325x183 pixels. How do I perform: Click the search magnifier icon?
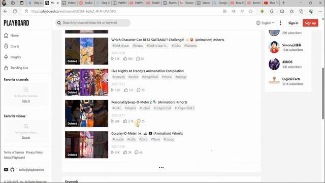click(59, 23)
